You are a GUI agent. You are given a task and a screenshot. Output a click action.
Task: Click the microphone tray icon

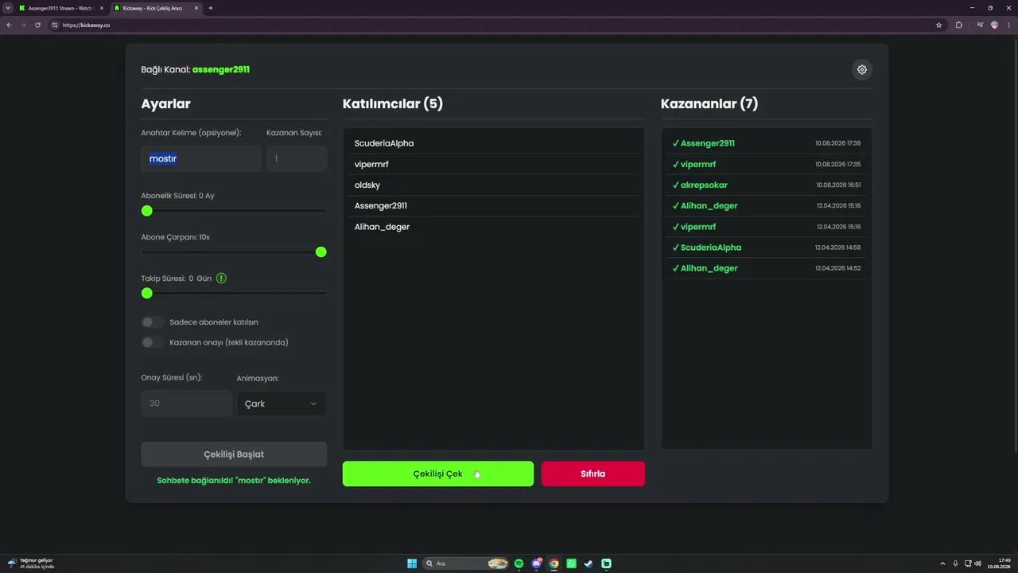[x=955, y=563]
